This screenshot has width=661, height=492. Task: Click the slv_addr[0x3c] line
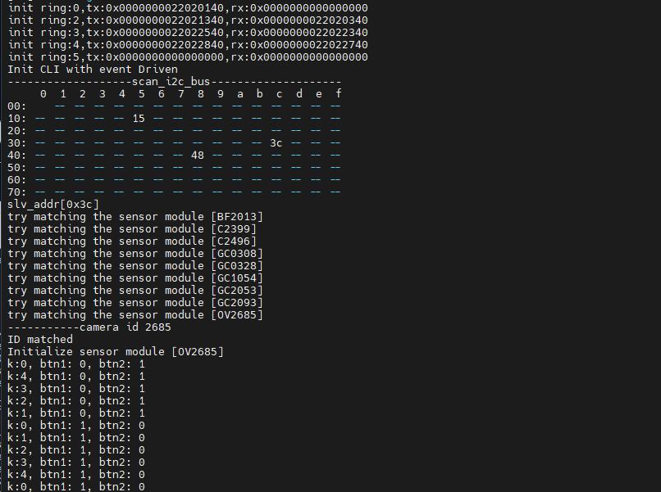[53, 205]
